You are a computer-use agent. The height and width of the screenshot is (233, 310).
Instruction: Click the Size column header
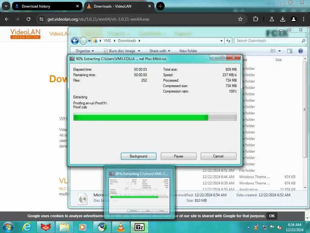point(279,60)
